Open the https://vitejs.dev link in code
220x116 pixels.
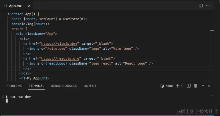point(59,43)
